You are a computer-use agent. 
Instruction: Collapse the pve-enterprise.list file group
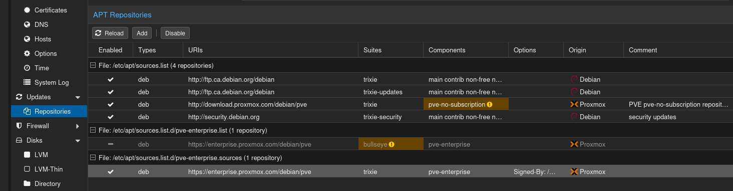[93, 130]
